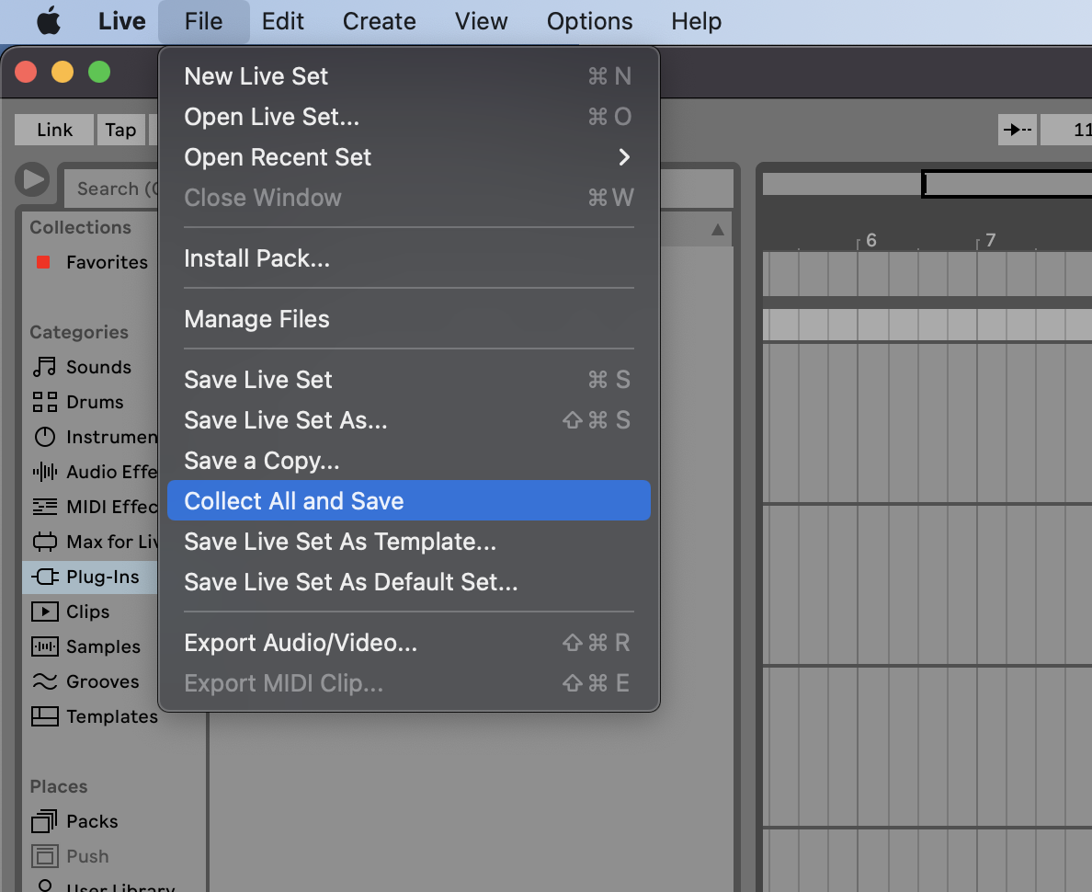1092x892 pixels.
Task: Toggle the Follow arrow button
Action: tap(1018, 130)
